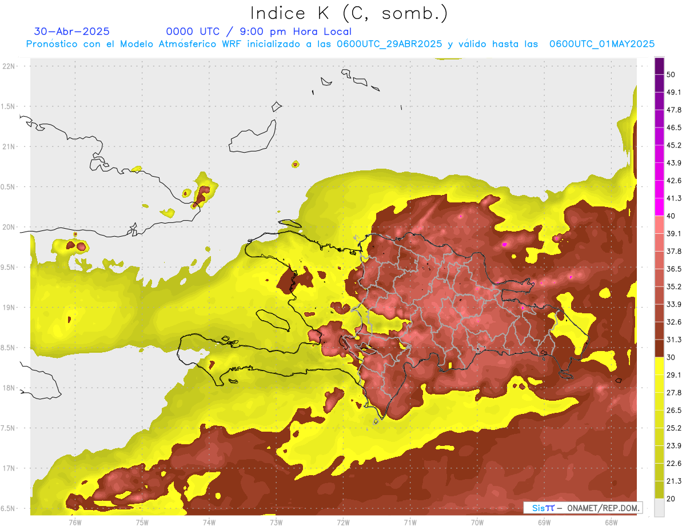
Task: Click the colorbar label '37.8'
Action: coord(674,251)
